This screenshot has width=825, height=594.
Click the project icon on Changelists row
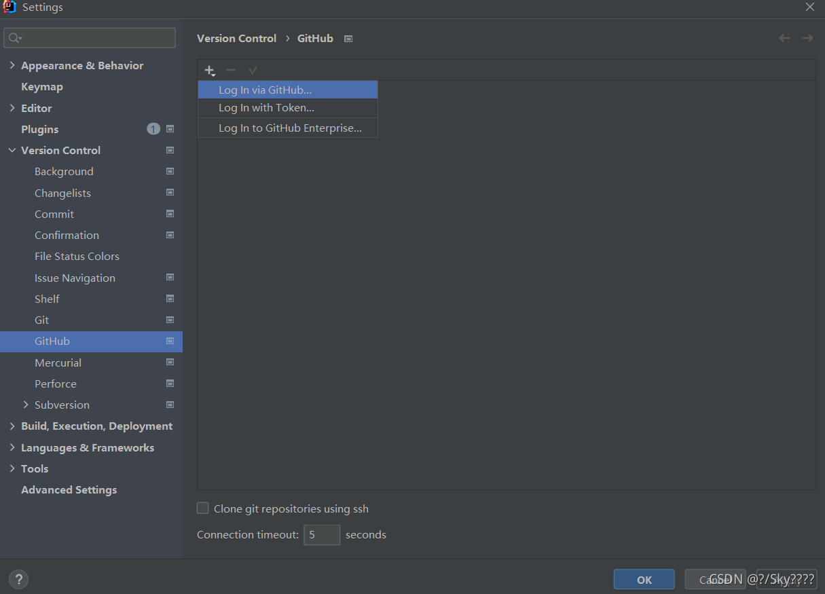click(x=170, y=193)
